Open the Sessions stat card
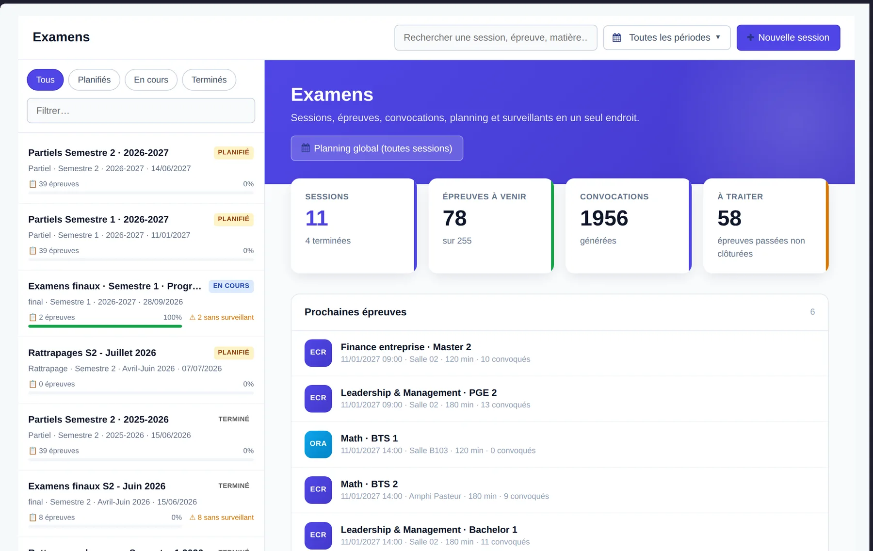This screenshot has height=551, width=873. 354,226
